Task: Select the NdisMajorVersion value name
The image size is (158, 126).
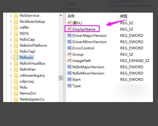Action: click(88, 67)
